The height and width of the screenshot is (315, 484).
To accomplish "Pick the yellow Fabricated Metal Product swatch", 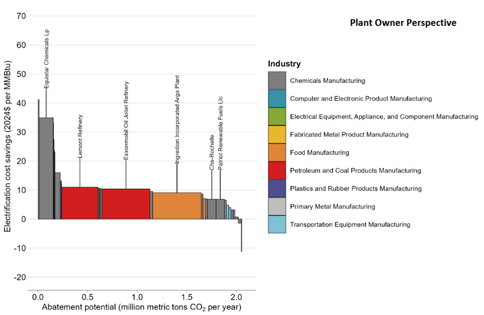I will pos(277,135).
